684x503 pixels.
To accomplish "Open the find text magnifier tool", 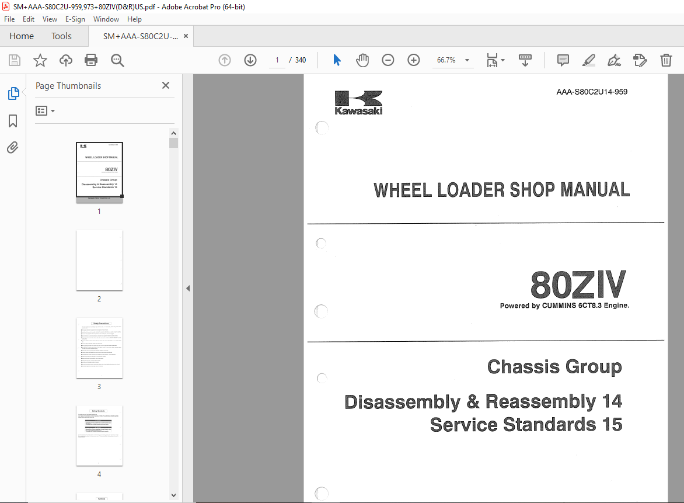I will coord(117,60).
